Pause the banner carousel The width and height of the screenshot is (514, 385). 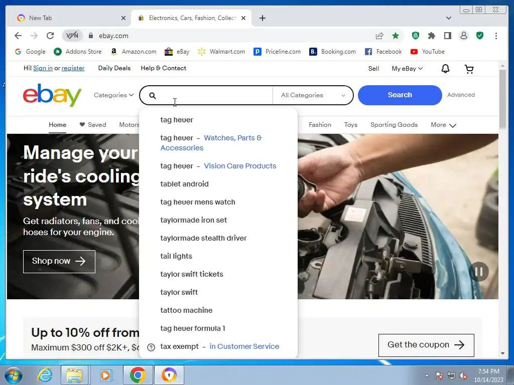tap(478, 271)
